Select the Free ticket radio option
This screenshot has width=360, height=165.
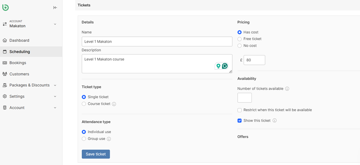pyautogui.click(x=240, y=39)
